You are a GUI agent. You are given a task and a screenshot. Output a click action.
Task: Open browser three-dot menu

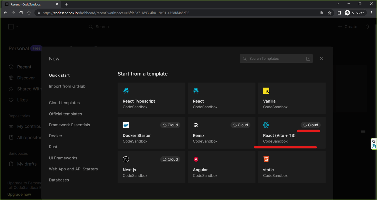coord(372,13)
